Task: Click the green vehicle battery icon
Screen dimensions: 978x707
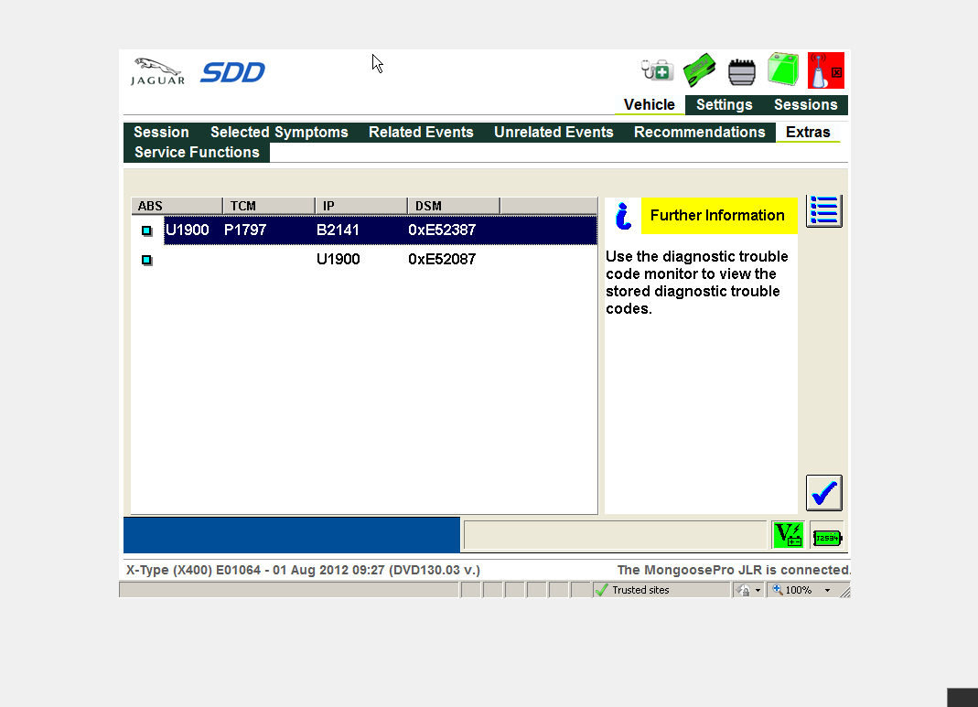Action: [x=783, y=70]
